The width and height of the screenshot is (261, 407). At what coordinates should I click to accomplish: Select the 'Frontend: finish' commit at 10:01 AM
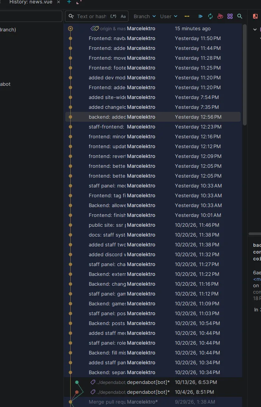click(153, 215)
